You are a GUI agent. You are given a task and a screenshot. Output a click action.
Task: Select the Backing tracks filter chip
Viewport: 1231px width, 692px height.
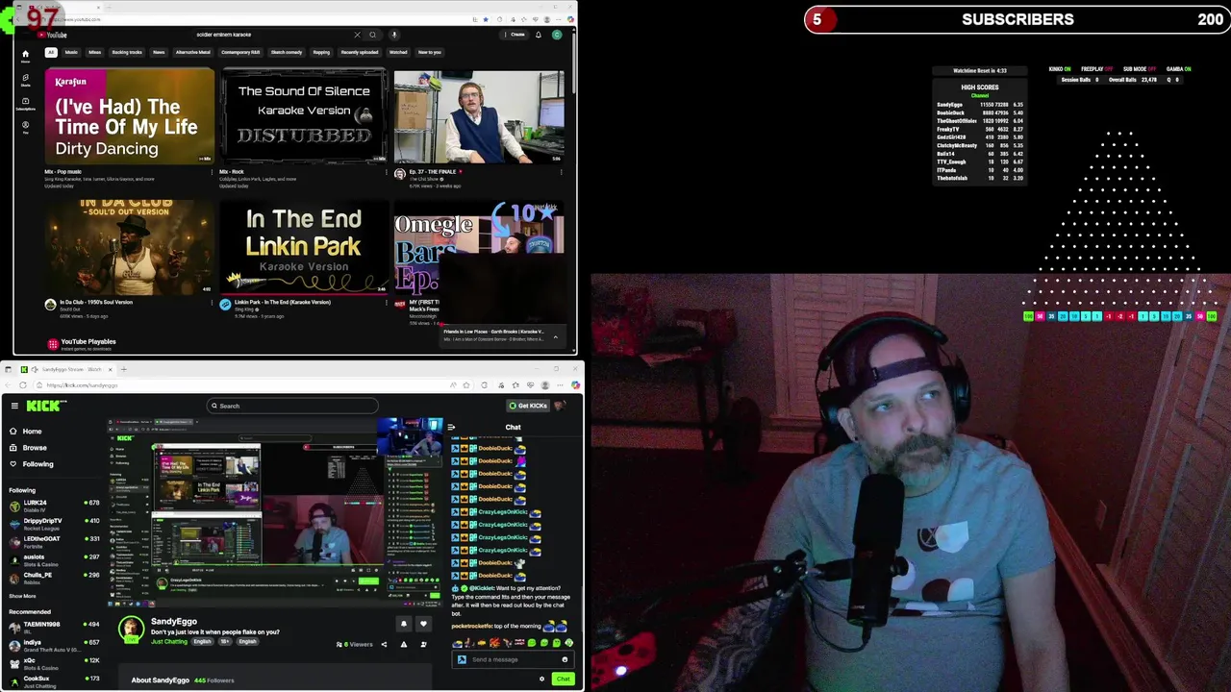127,52
